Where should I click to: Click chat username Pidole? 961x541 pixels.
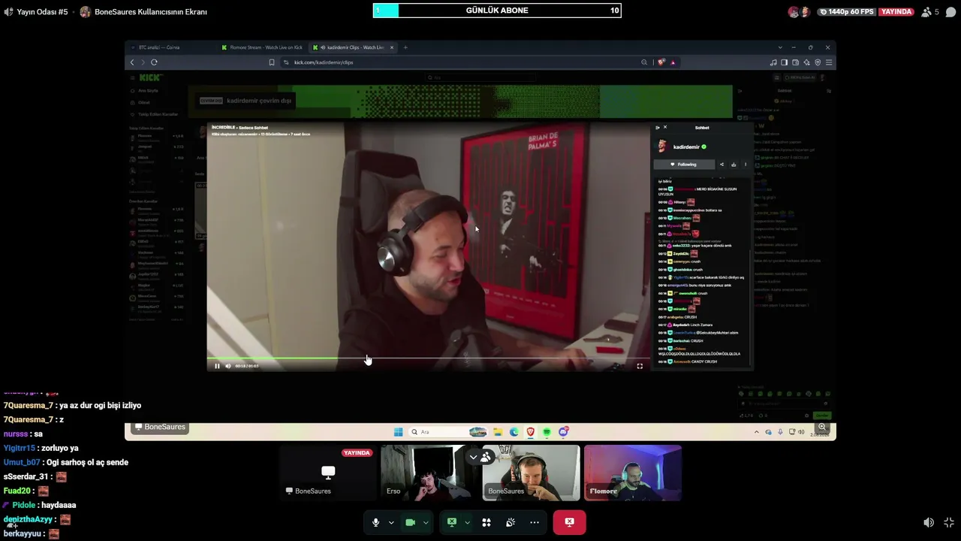pos(23,506)
